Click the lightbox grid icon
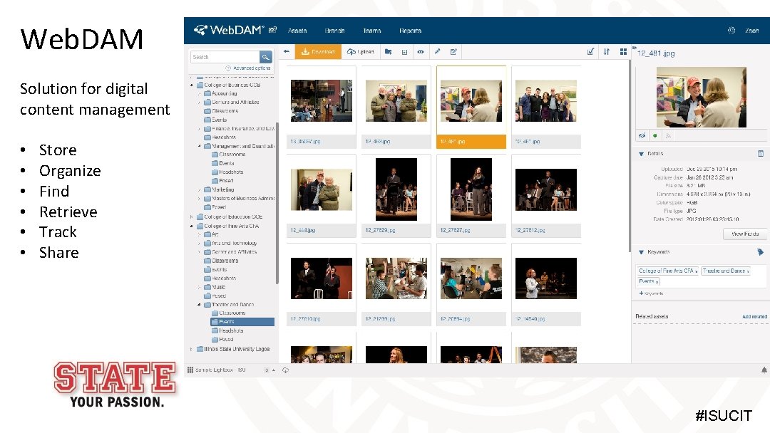Screen dimensions: 770x433 [x=190, y=370]
